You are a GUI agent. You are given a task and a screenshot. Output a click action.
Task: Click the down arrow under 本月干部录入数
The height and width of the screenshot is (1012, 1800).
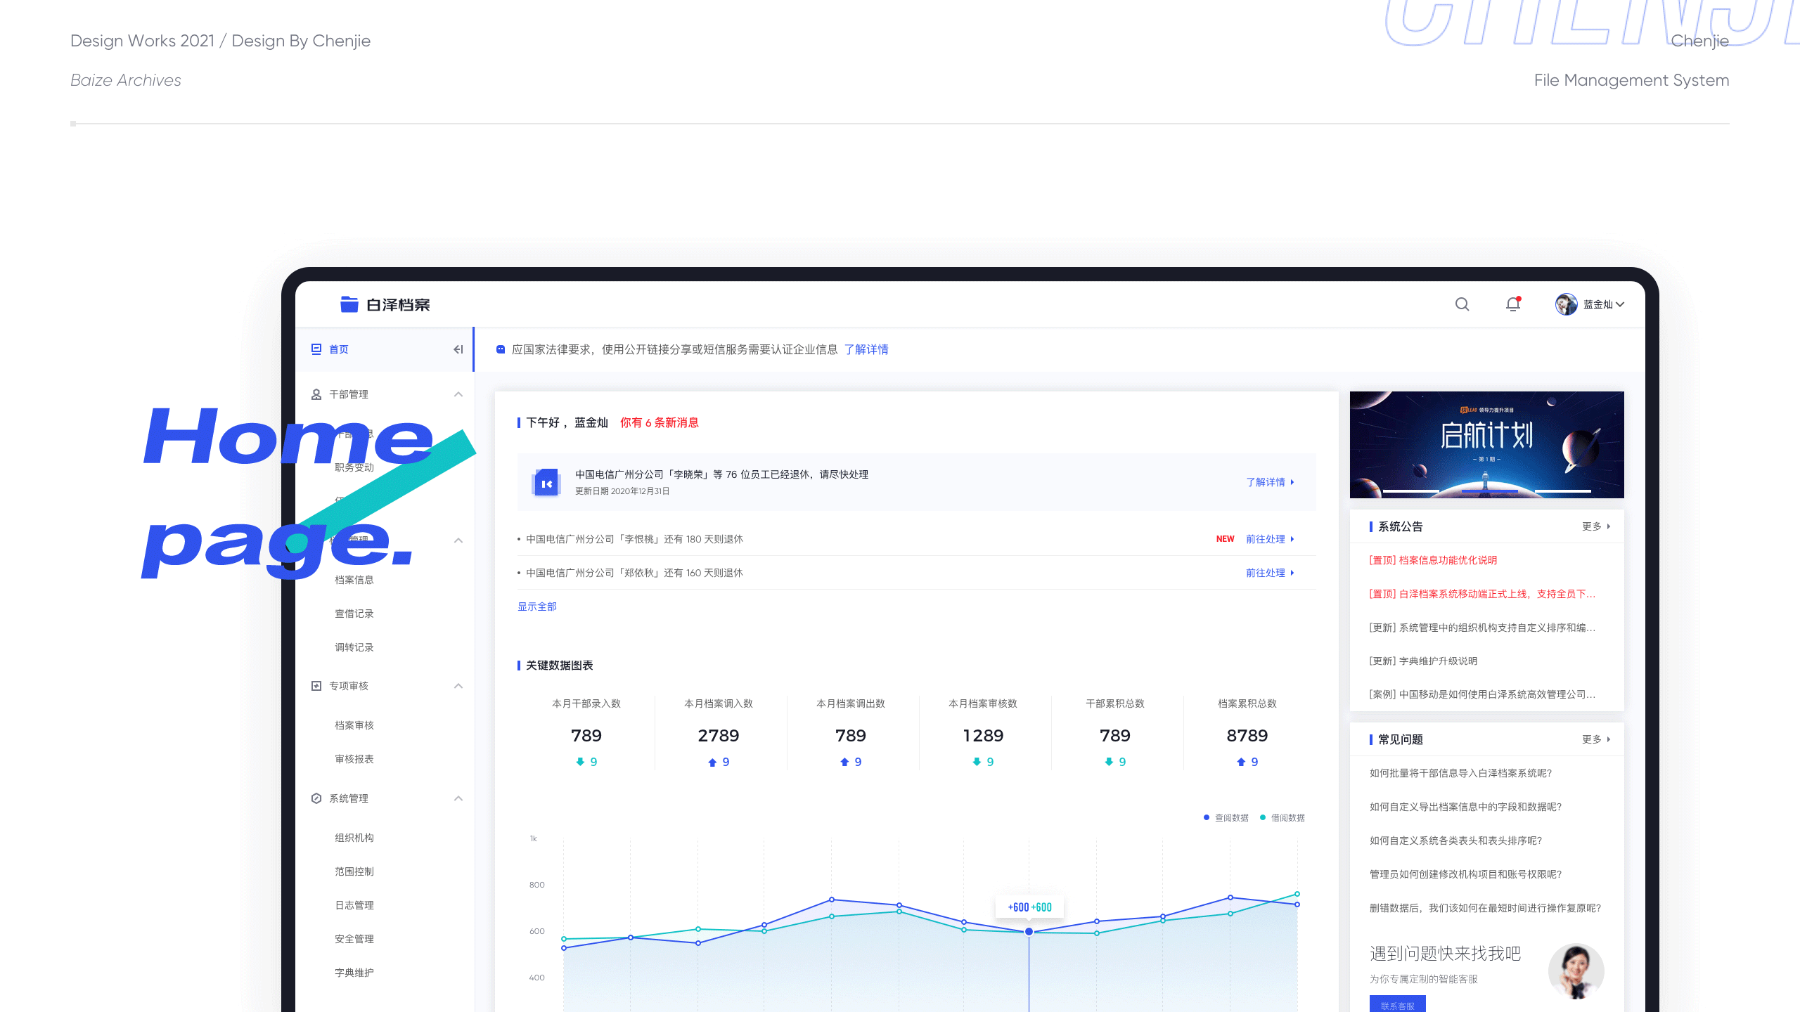(x=580, y=762)
